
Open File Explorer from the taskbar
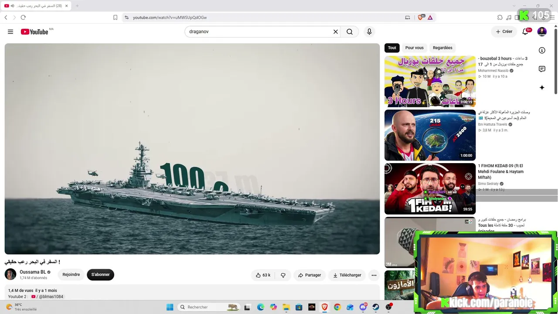tap(286, 307)
